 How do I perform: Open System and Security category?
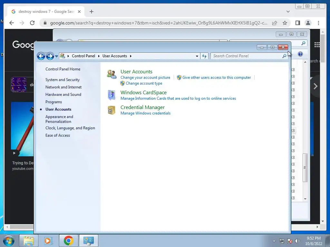coord(63,80)
